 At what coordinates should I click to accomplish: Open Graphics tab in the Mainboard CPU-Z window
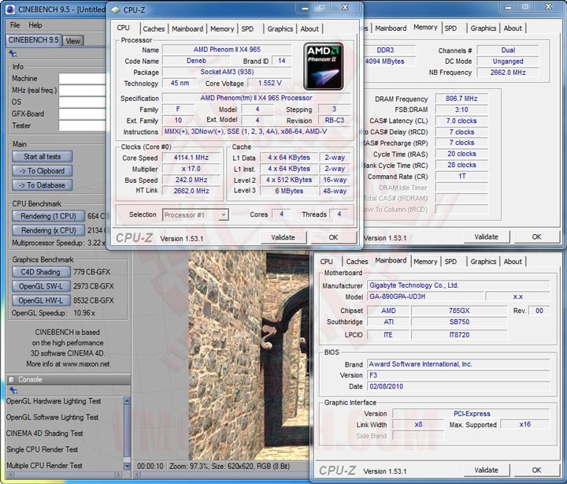[483, 262]
